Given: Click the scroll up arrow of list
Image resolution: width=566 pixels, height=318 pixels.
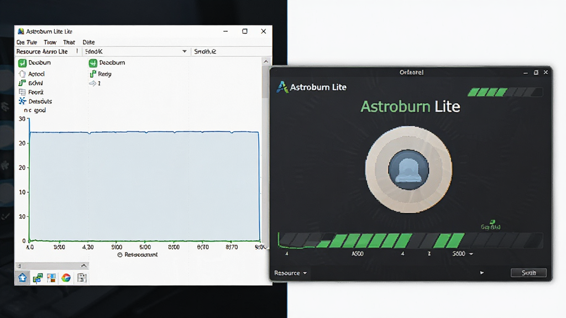Looking at the screenshot, I should [x=266, y=62].
